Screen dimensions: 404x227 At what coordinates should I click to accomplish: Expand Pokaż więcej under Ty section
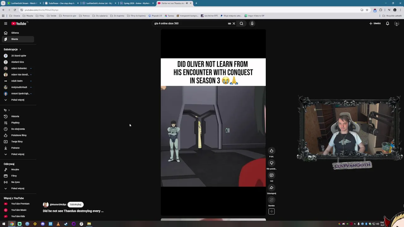[x=18, y=154]
